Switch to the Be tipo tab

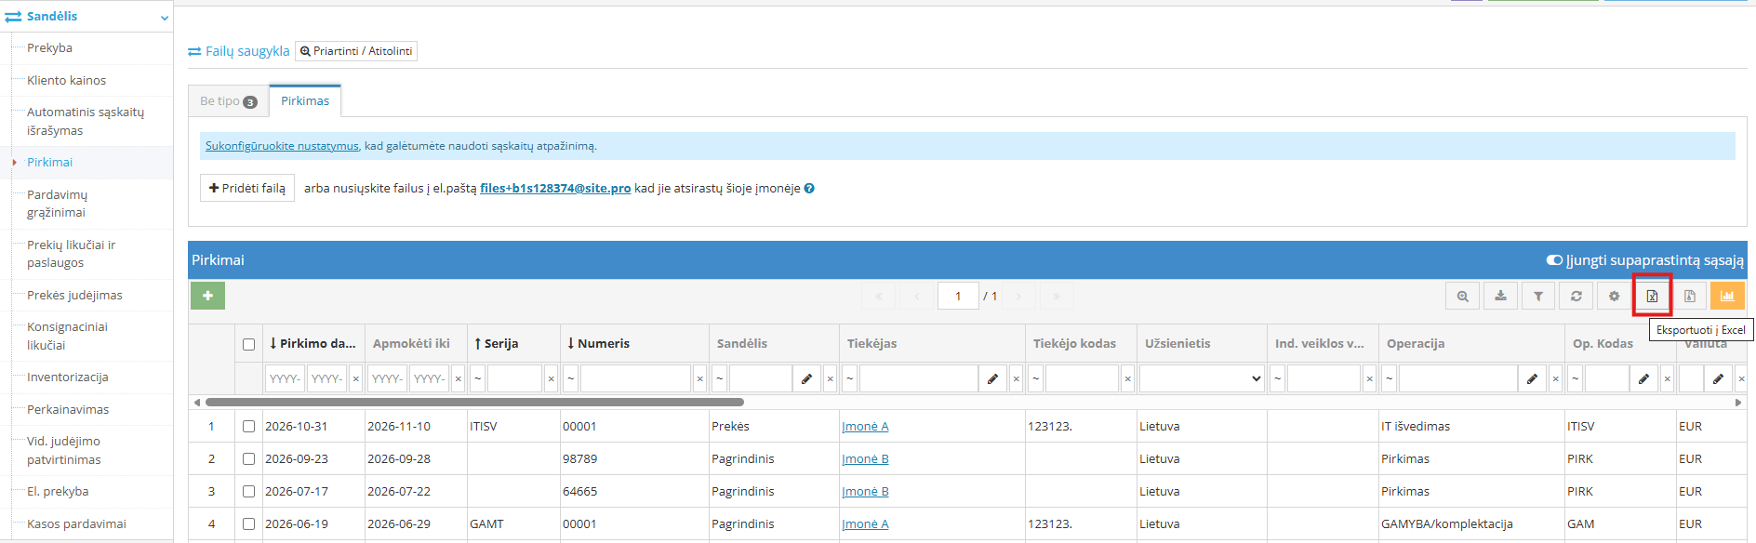tap(228, 101)
